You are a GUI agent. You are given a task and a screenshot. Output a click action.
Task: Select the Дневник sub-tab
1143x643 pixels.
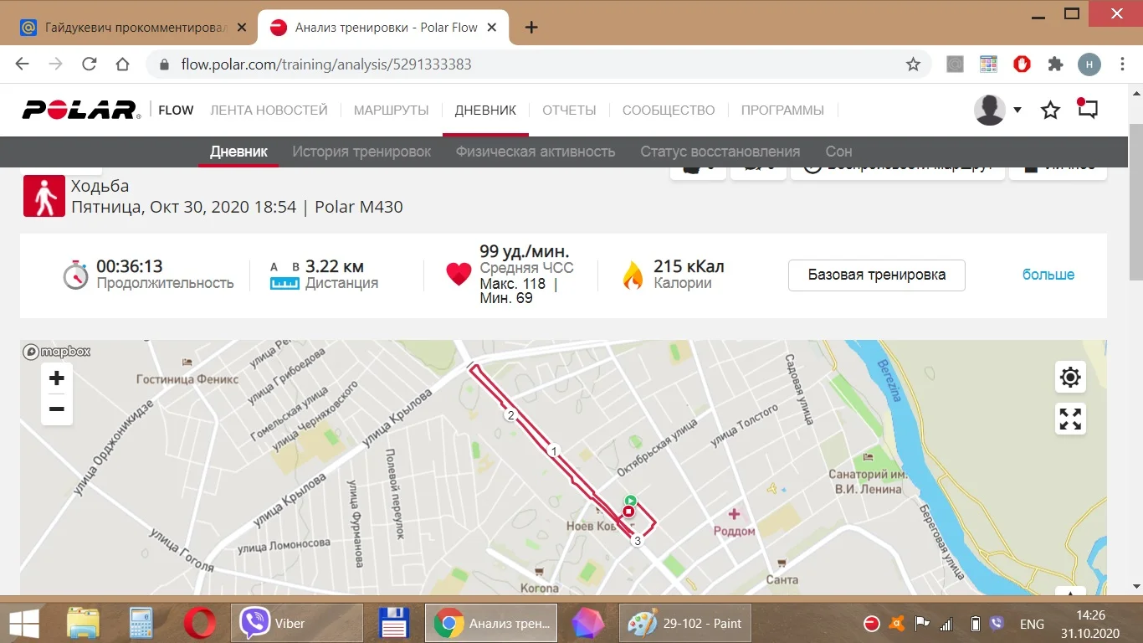click(238, 152)
